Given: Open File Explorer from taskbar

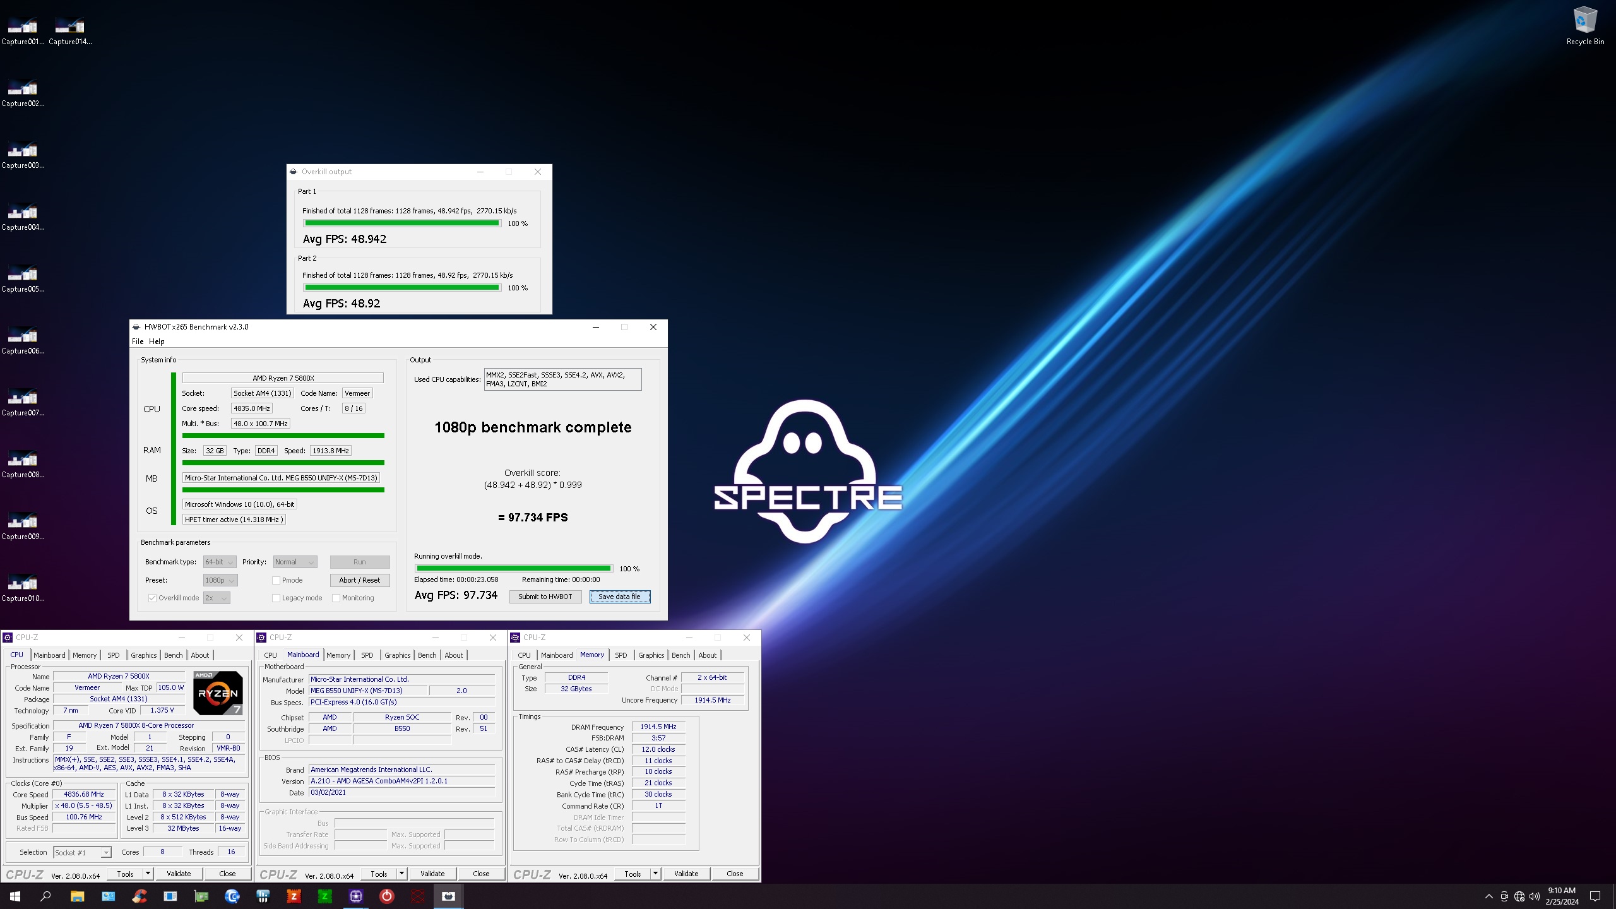Looking at the screenshot, I should [x=77, y=896].
